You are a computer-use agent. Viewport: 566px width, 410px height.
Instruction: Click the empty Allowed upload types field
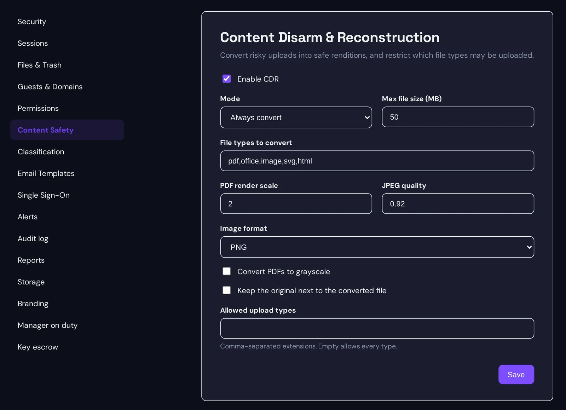pos(377,328)
